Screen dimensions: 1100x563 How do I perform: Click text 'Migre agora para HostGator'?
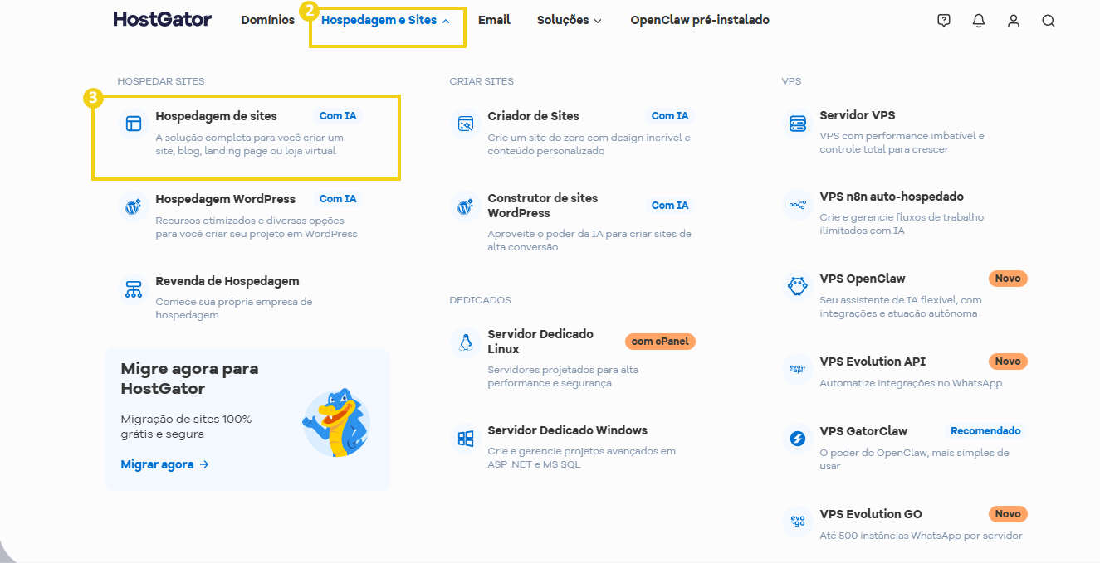click(x=189, y=378)
